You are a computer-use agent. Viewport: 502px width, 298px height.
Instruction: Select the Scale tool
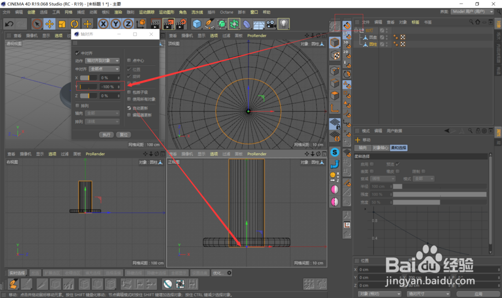point(62,24)
